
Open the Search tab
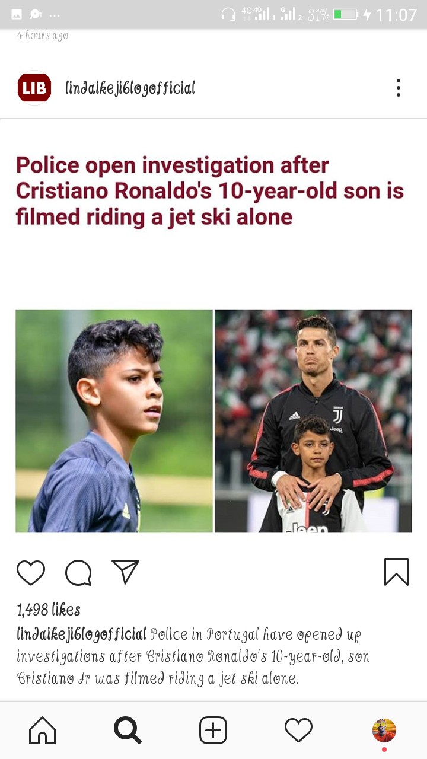tap(128, 730)
